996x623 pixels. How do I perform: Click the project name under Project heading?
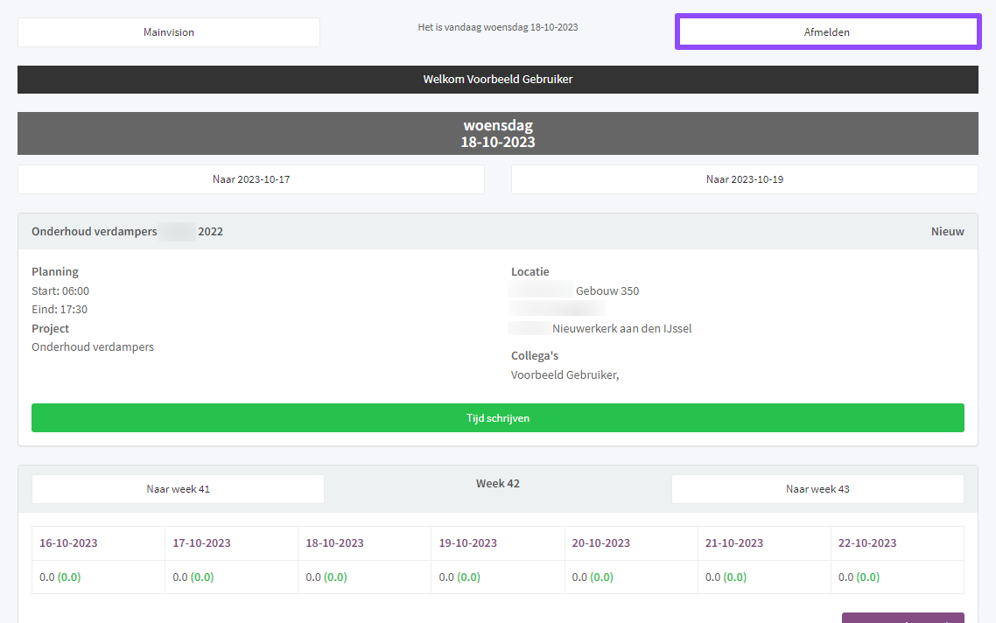[x=93, y=346]
